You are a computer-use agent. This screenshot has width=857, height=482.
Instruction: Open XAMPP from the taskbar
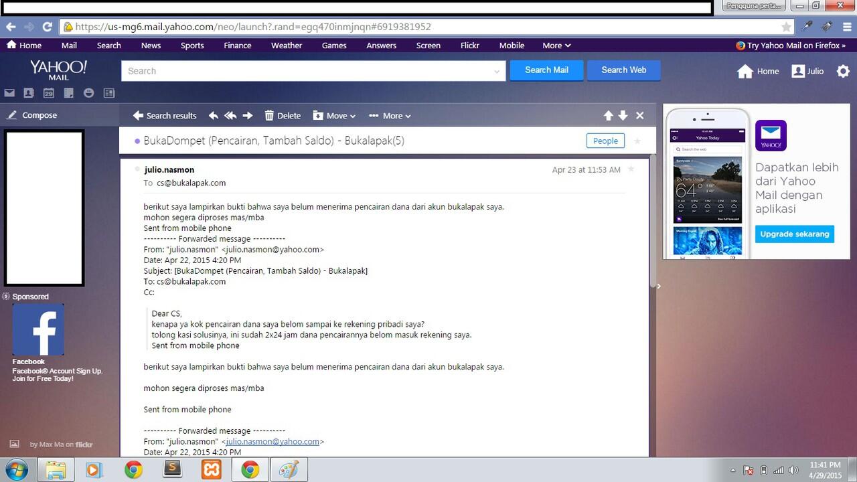pos(211,470)
